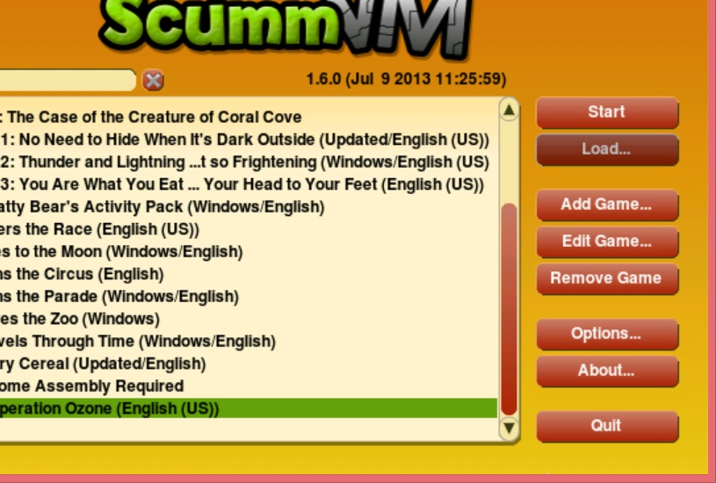The width and height of the screenshot is (716, 483).
Task: Select The Case of the Creature of Coral Cove
Action: 249,117
